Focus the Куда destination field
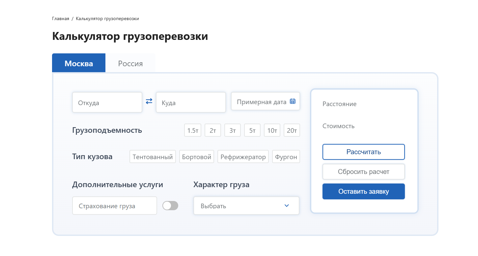This screenshot has width=478, height=256. [x=191, y=103]
